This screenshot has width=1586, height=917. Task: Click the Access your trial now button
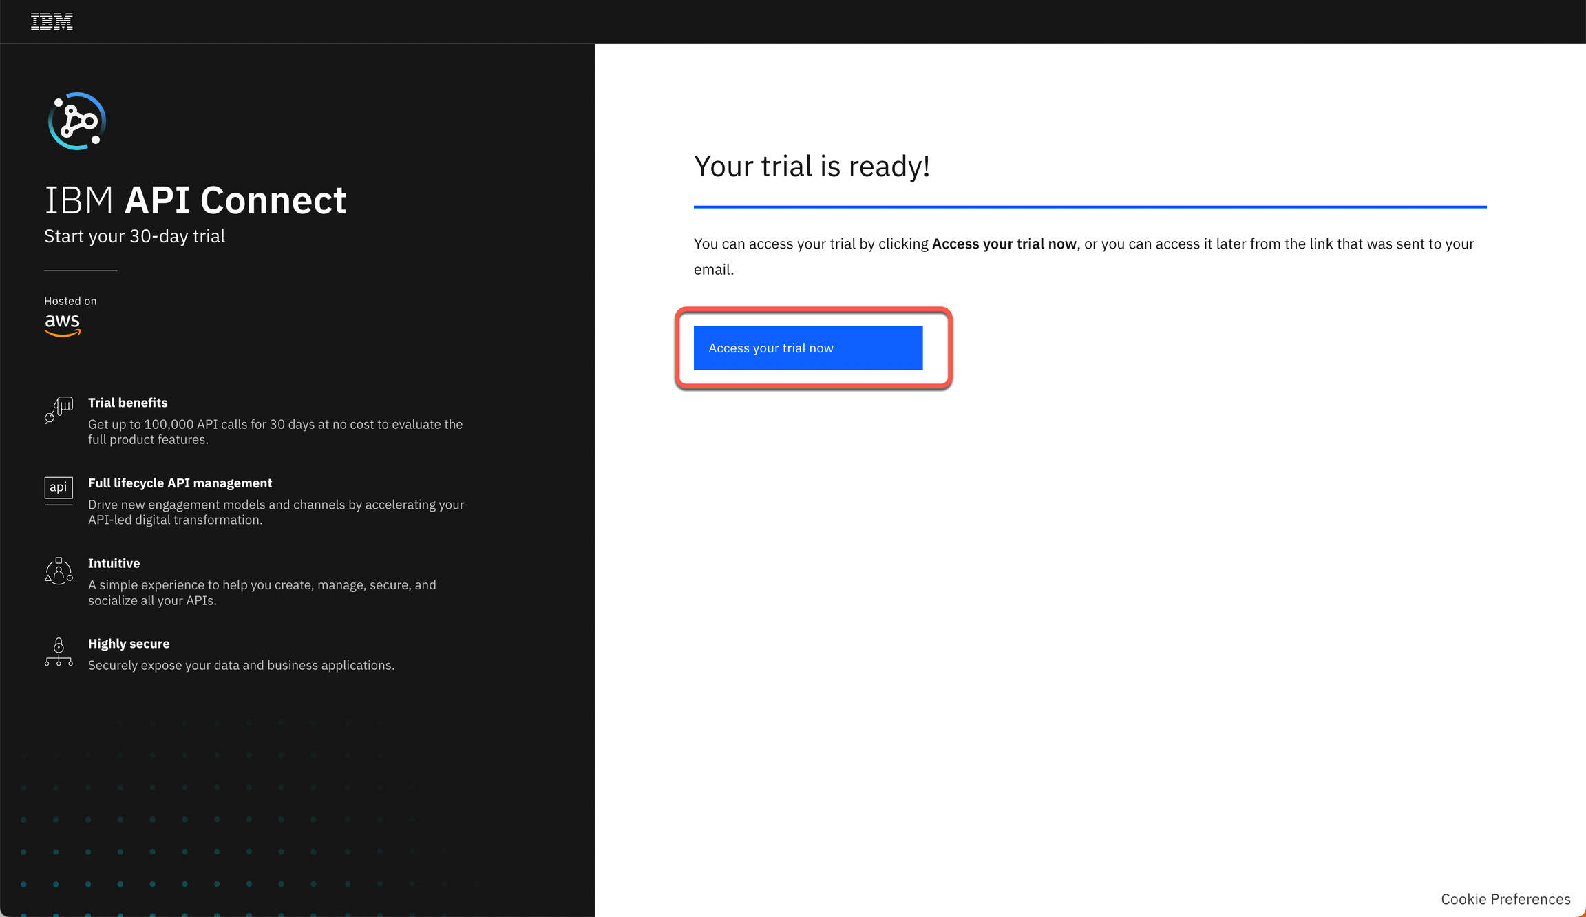coord(807,348)
